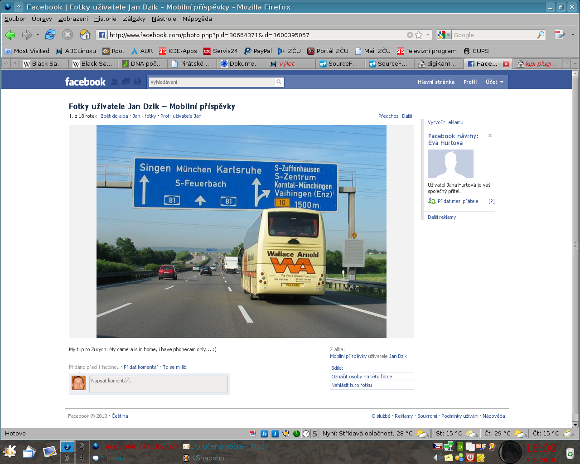
Task: Open the toolbar overflow arrow near edit icon
Action: coord(573,35)
